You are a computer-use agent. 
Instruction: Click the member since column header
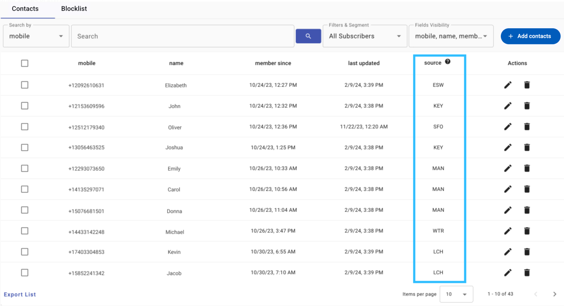coord(273,63)
